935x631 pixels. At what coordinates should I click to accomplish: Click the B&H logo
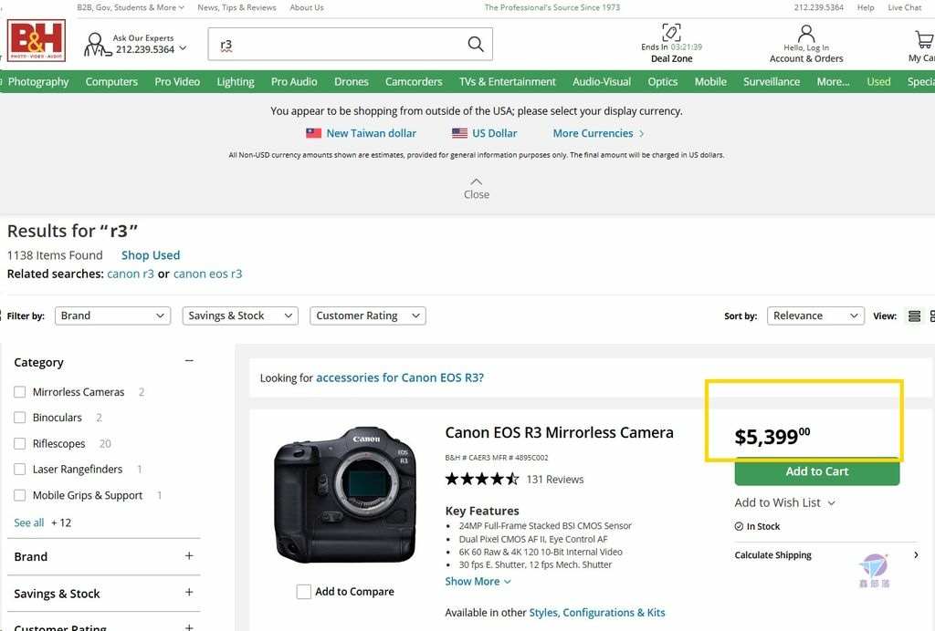click(37, 40)
